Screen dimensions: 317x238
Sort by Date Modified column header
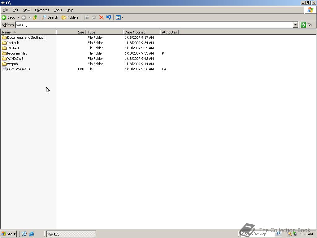click(141, 32)
